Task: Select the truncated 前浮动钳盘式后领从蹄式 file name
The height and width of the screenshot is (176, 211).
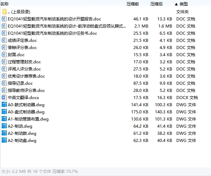Action: click(x=67, y=26)
